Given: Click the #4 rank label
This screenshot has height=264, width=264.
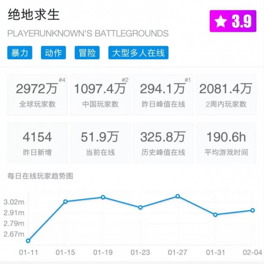Looking at the screenshot, I should tap(62, 80).
